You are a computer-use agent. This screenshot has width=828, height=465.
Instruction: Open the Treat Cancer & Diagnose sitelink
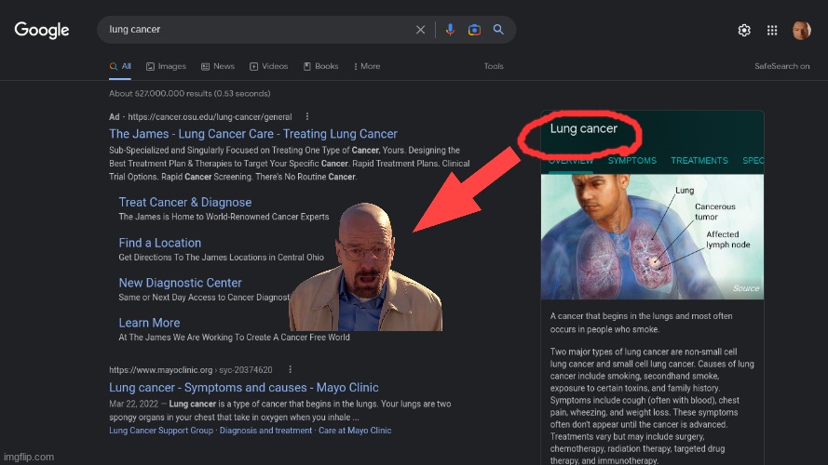(184, 203)
